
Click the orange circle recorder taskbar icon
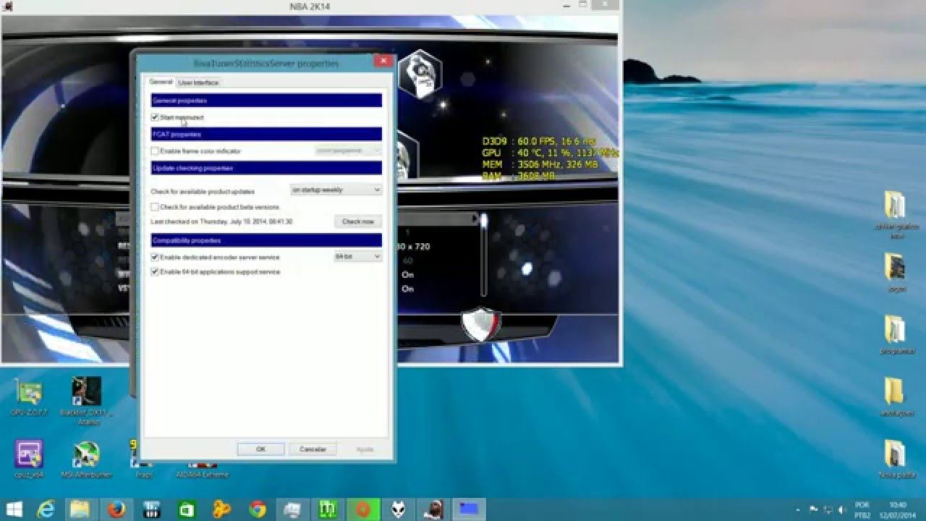click(363, 509)
